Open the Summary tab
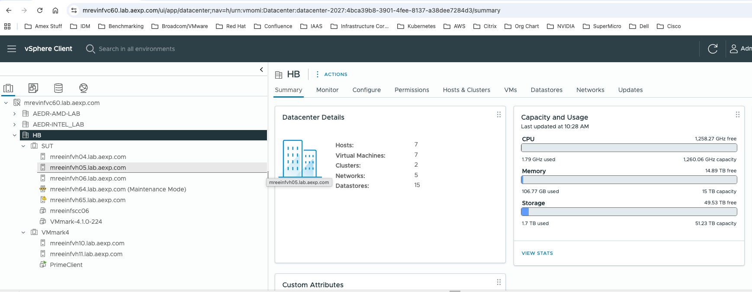 coord(289,90)
